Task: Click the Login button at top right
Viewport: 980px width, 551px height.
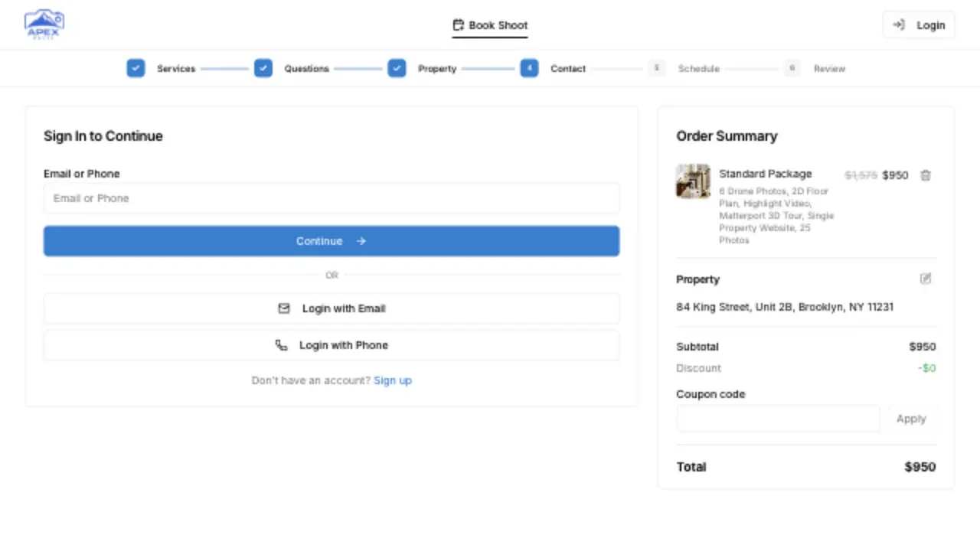Action: tap(919, 25)
